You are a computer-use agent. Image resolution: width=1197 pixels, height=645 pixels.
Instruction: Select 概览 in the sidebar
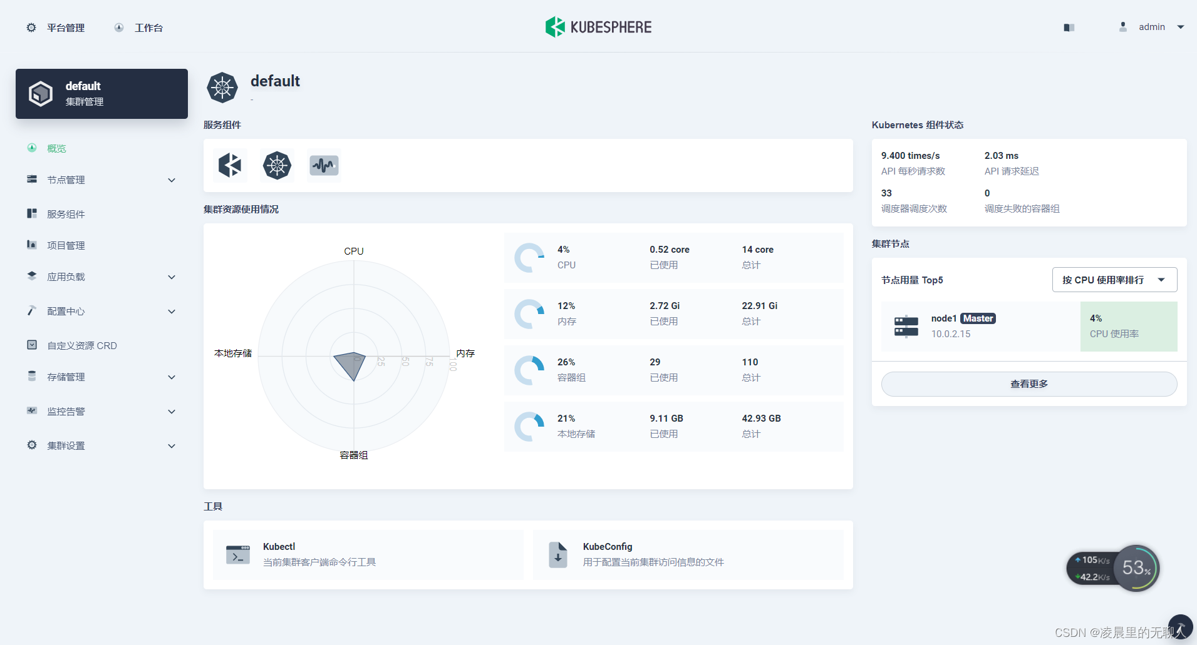pyautogui.click(x=56, y=148)
